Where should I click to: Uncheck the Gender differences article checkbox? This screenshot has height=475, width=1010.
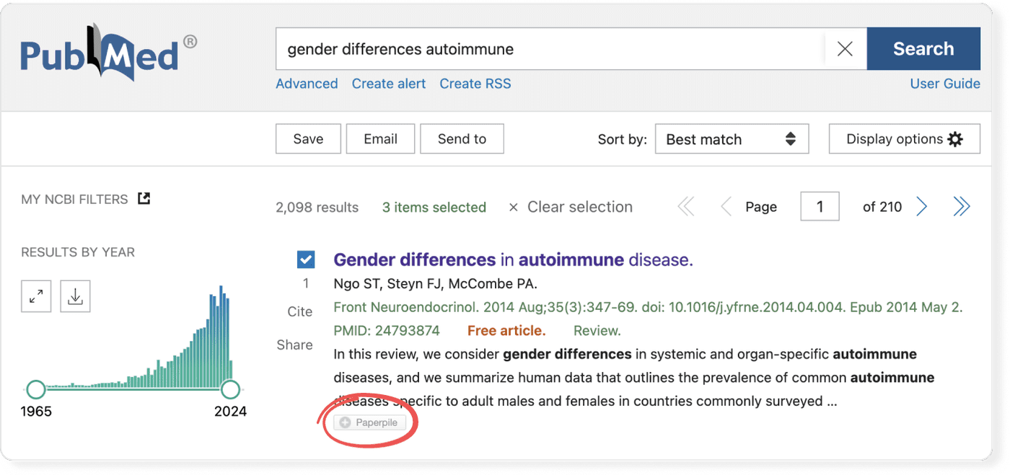[305, 259]
